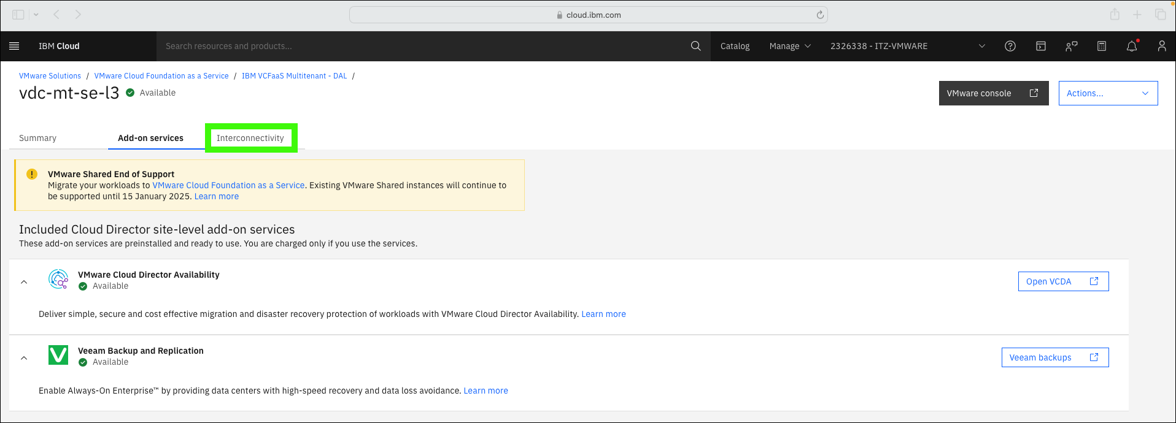
Task: Click the VMware console button
Action: [x=993, y=93]
